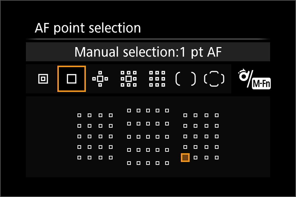Image resolution: width=296 pixels, height=197 pixels.
Task: Select the 1-point AF mode icon
Action: tap(72, 79)
